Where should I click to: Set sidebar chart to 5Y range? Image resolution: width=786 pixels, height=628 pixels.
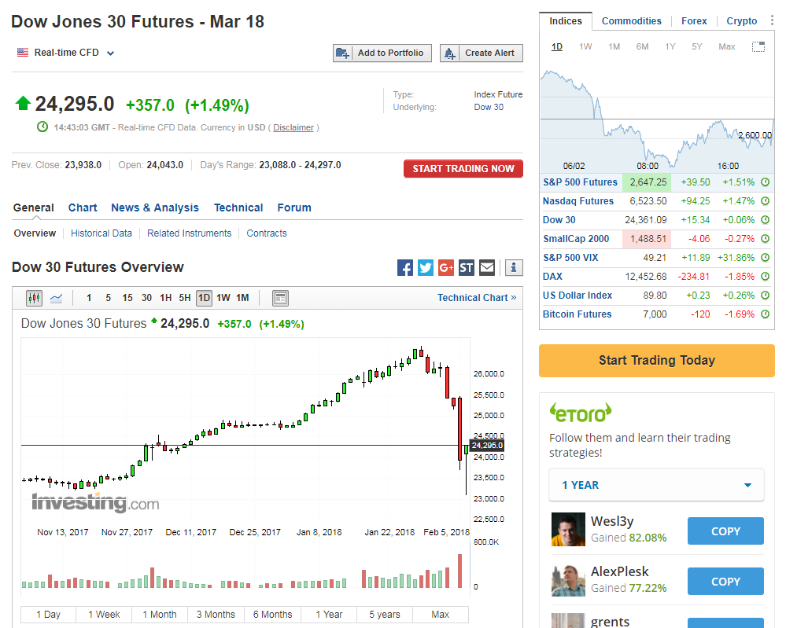pos(697,46)
